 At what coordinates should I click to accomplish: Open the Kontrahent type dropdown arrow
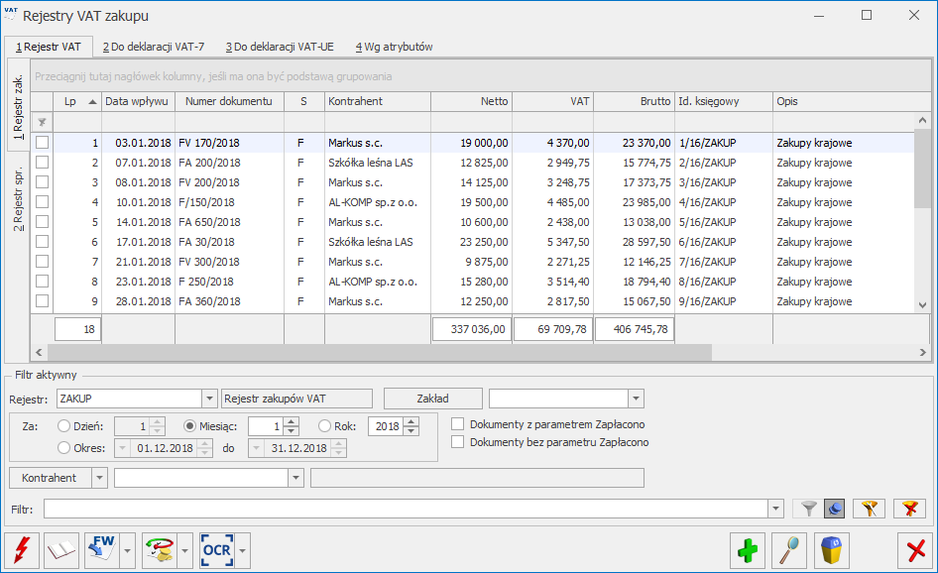(x=99, y=478)
